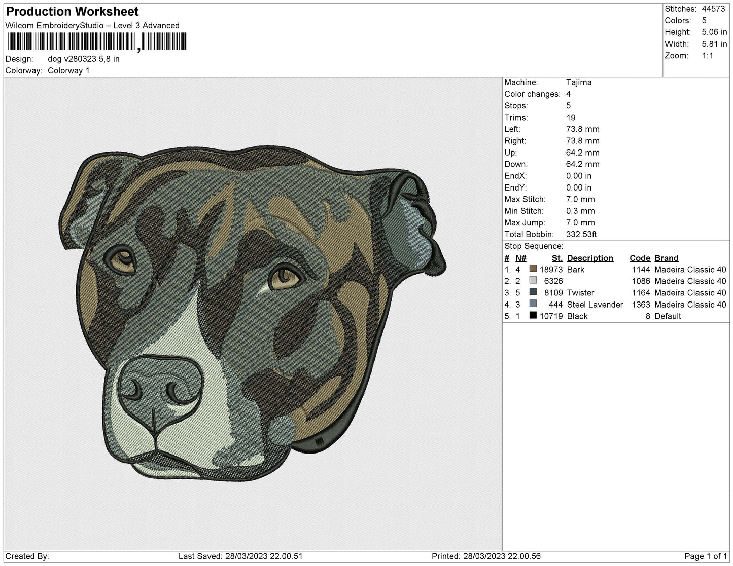733x566 pixels.
Task: Click the Max Stitch value '7.0 mm'
Action: pos(580,199)
